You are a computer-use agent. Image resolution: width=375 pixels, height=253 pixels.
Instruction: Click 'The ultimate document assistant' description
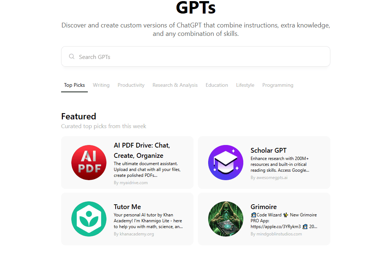[147, 170]
